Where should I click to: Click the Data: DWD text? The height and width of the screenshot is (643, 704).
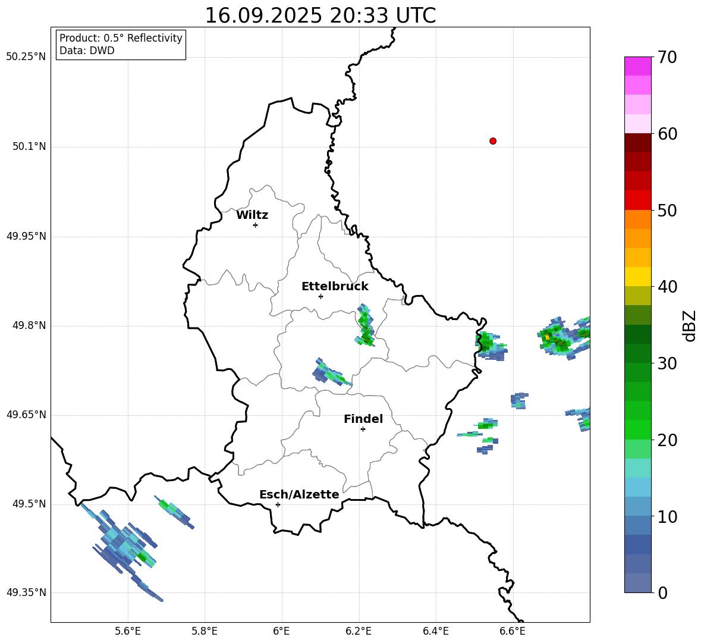87,51
